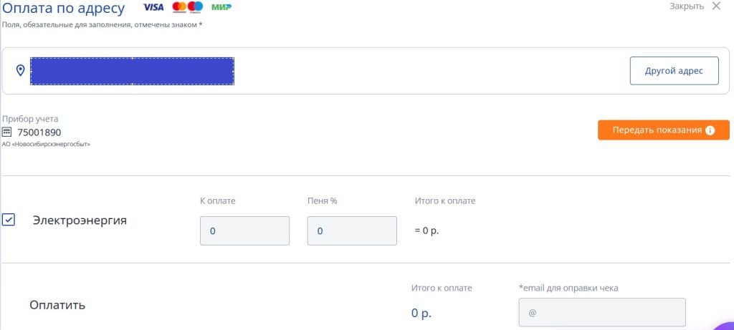This screenshot has width=734, height=330.
Task: Click the Закрыть link
Action: coord(687,6)
